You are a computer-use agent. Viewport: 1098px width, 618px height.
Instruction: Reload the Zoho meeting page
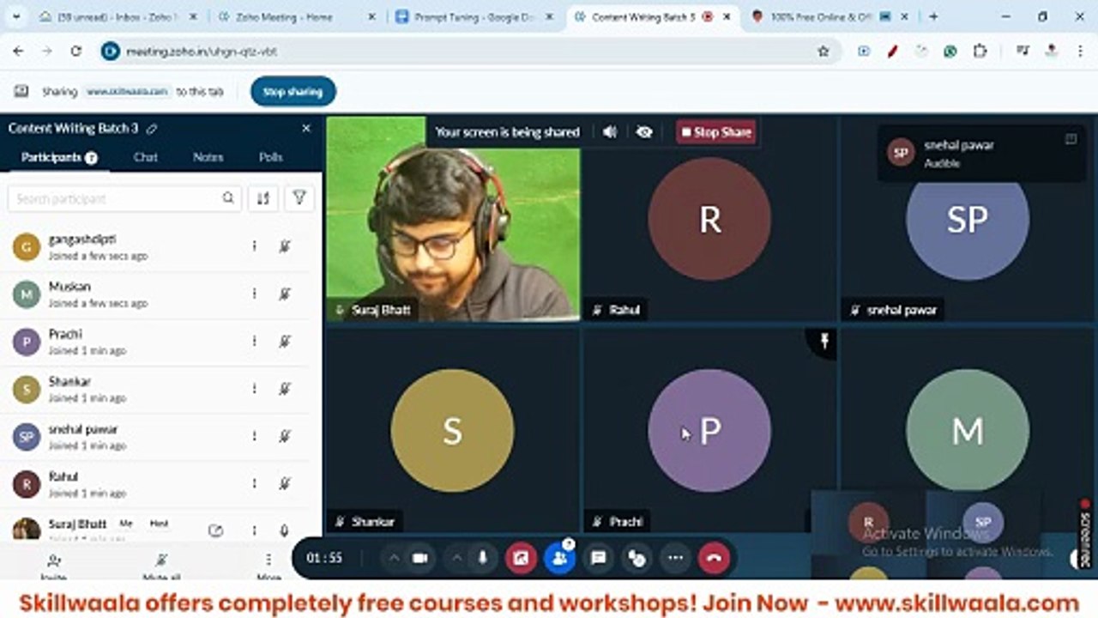point(75,51)
